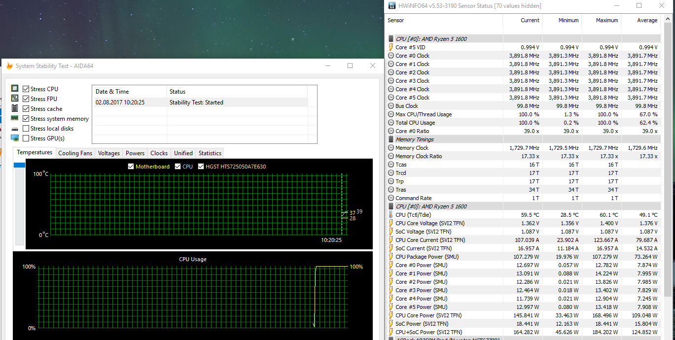Maximize the AIDA64 System Stability Test window
Screen dimensions: 675x340
click(350, 66)
